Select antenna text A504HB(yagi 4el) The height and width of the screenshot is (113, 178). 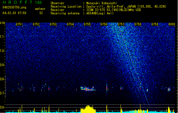[x=100, y=13]
